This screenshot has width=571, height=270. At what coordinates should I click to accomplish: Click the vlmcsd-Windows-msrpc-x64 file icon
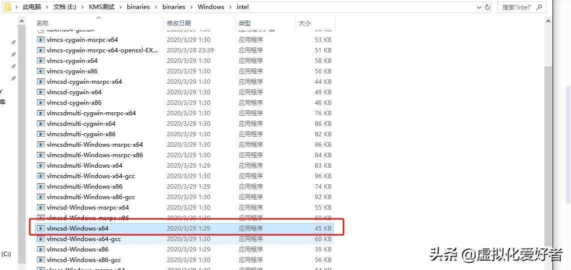click(41, 208)
